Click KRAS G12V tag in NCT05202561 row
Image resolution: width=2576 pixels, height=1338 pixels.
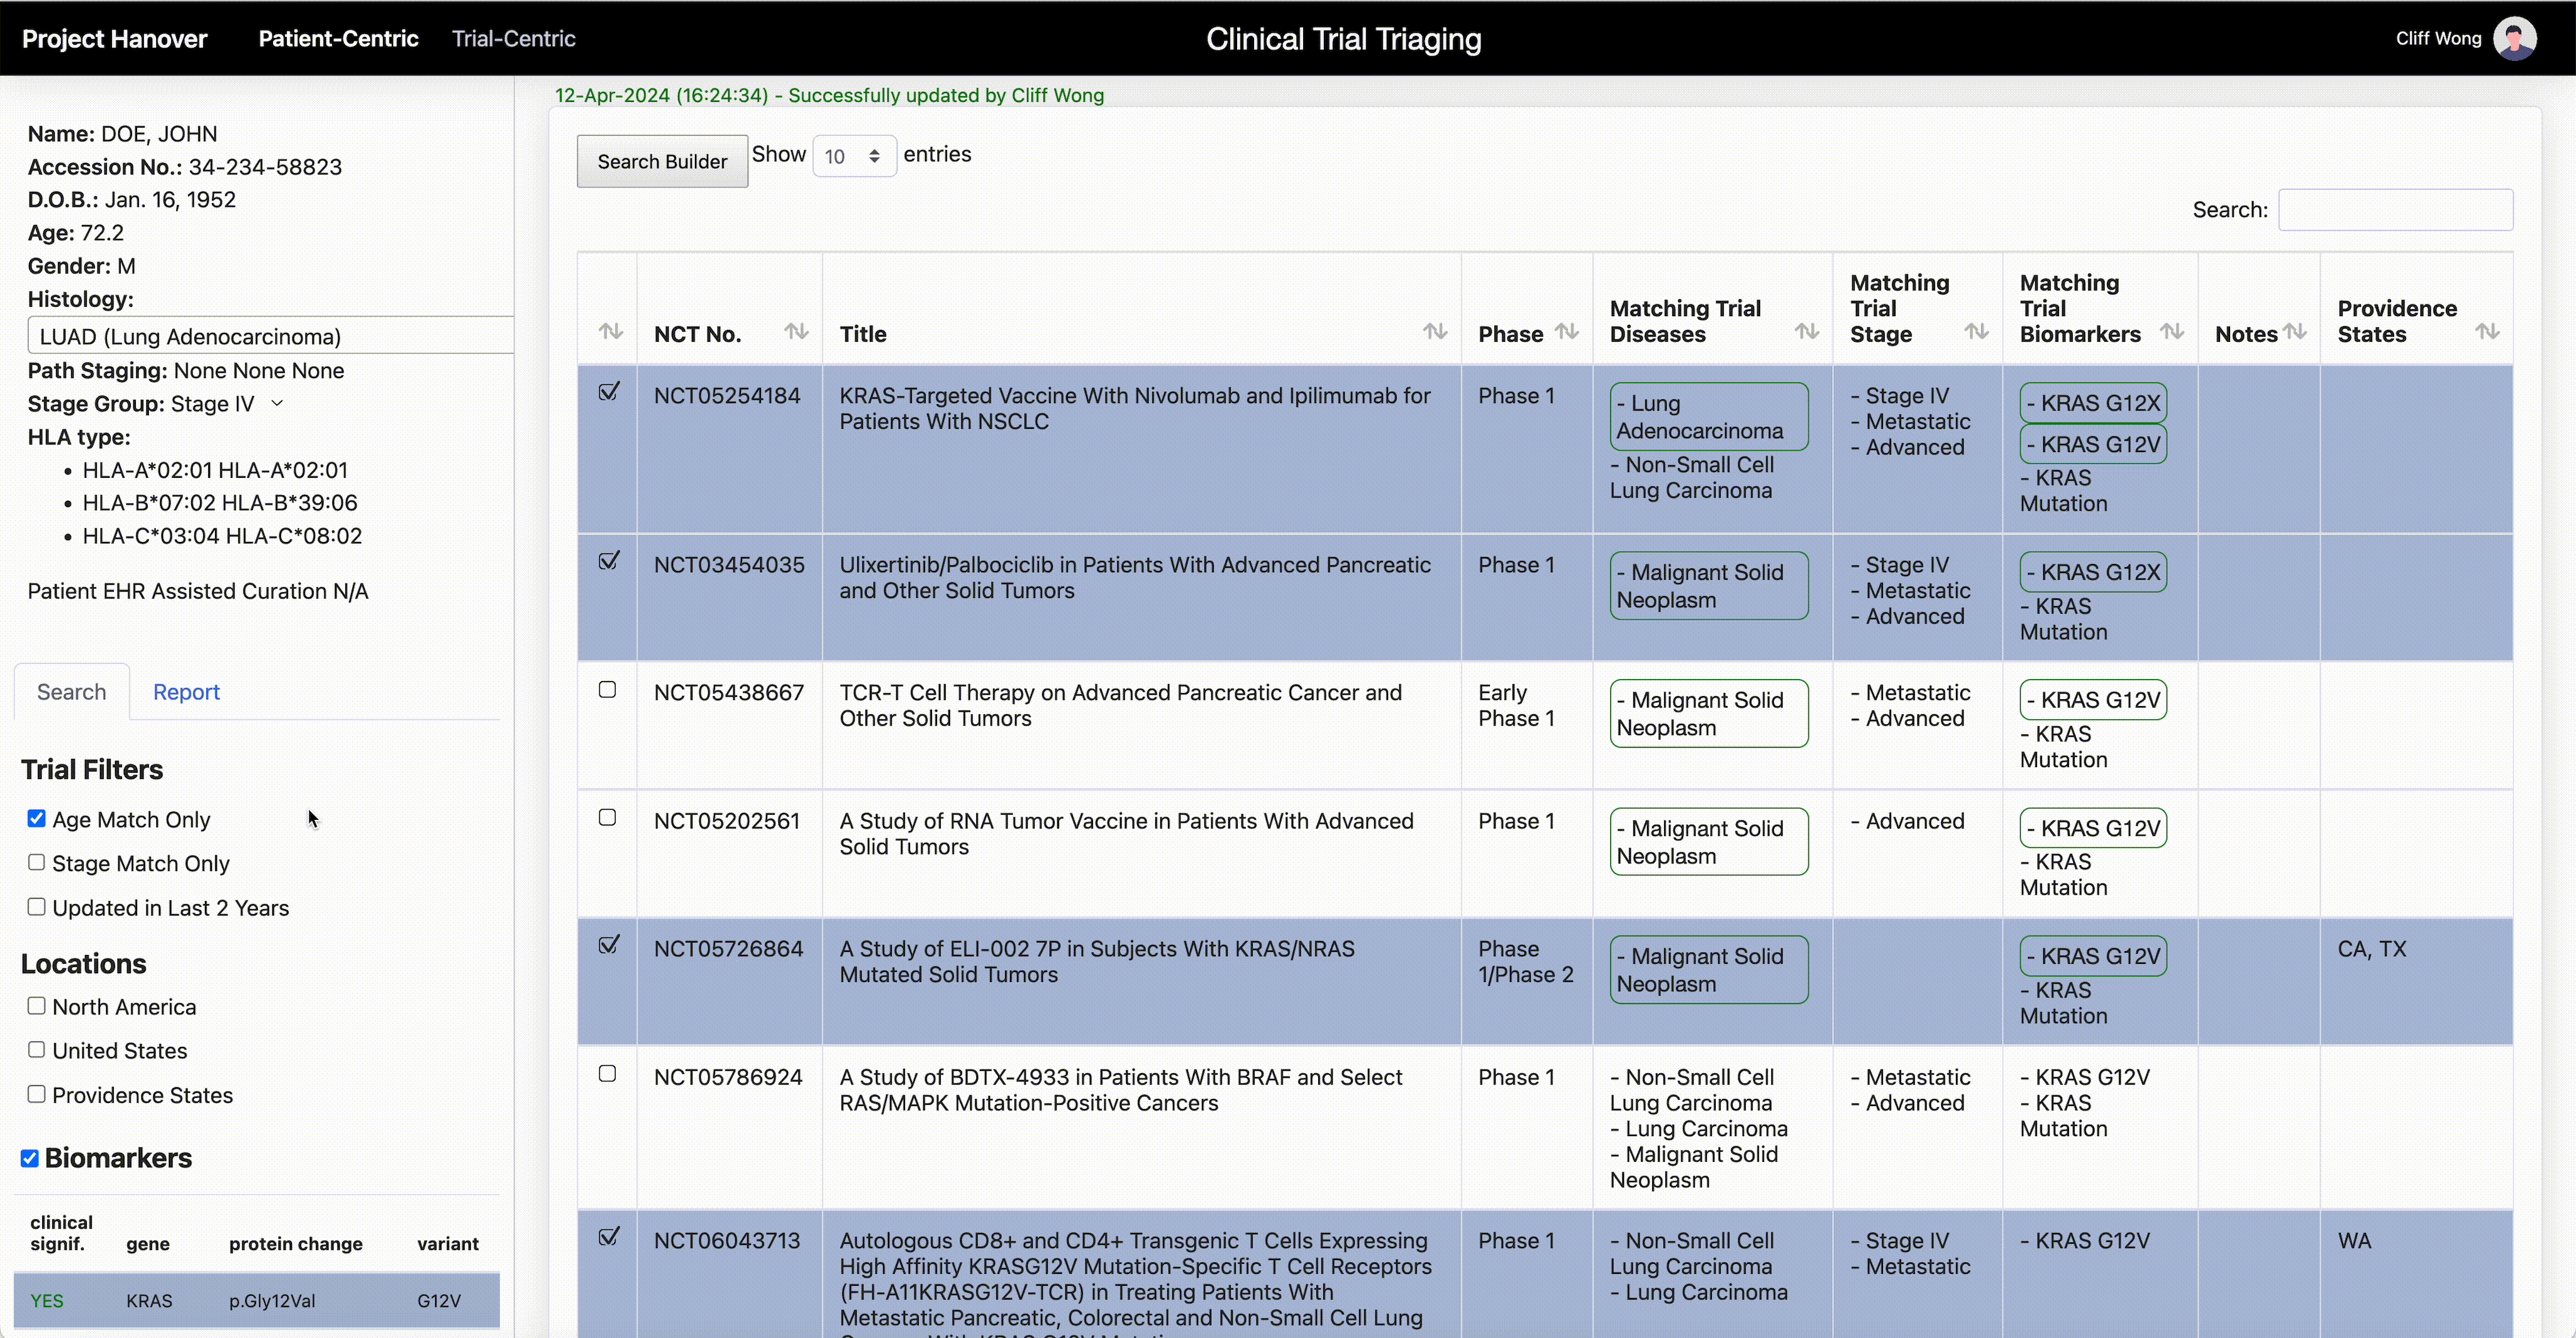[2093, 828]
